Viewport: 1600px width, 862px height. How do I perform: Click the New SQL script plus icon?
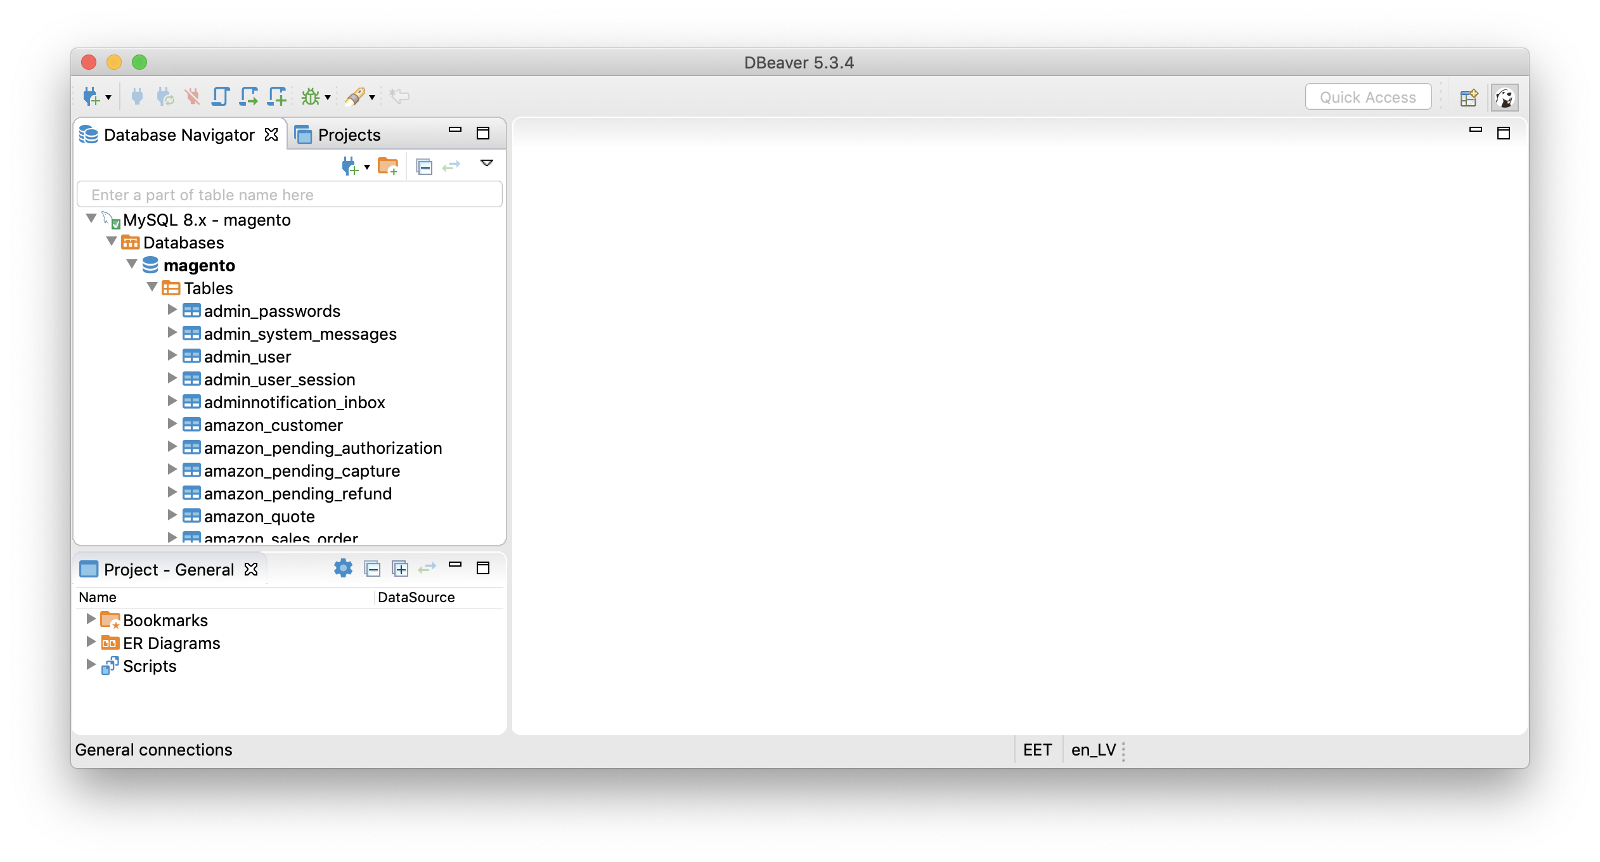point(277,97)
